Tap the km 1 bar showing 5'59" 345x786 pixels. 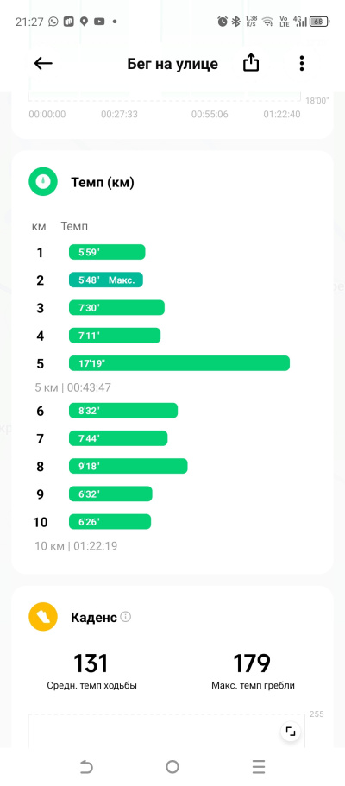pos(107,252)
